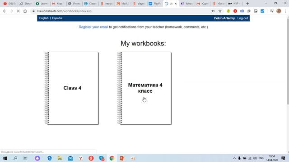Click the microphone tray icon
The height and width of the screenshot is (162, 289).
239,158
